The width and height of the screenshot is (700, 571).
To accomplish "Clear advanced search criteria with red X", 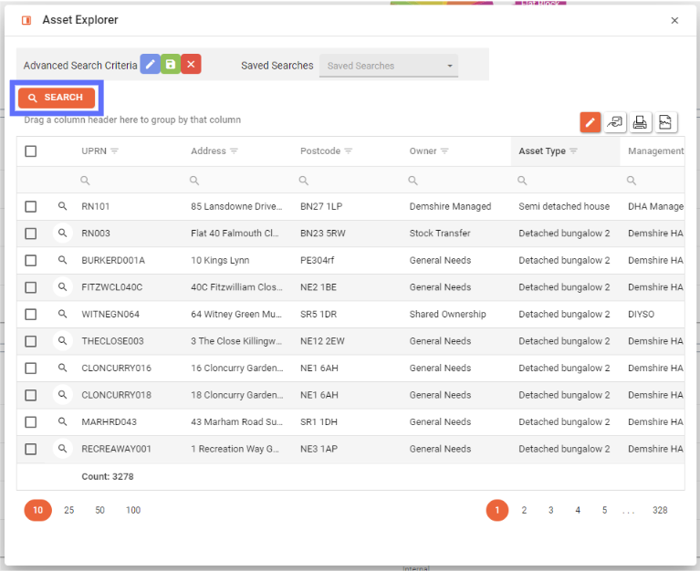I will 191,65.
